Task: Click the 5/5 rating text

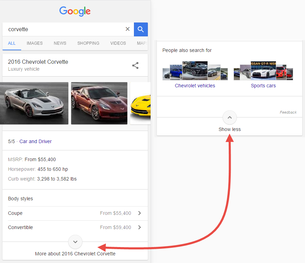Action: (x=11, y=141)
